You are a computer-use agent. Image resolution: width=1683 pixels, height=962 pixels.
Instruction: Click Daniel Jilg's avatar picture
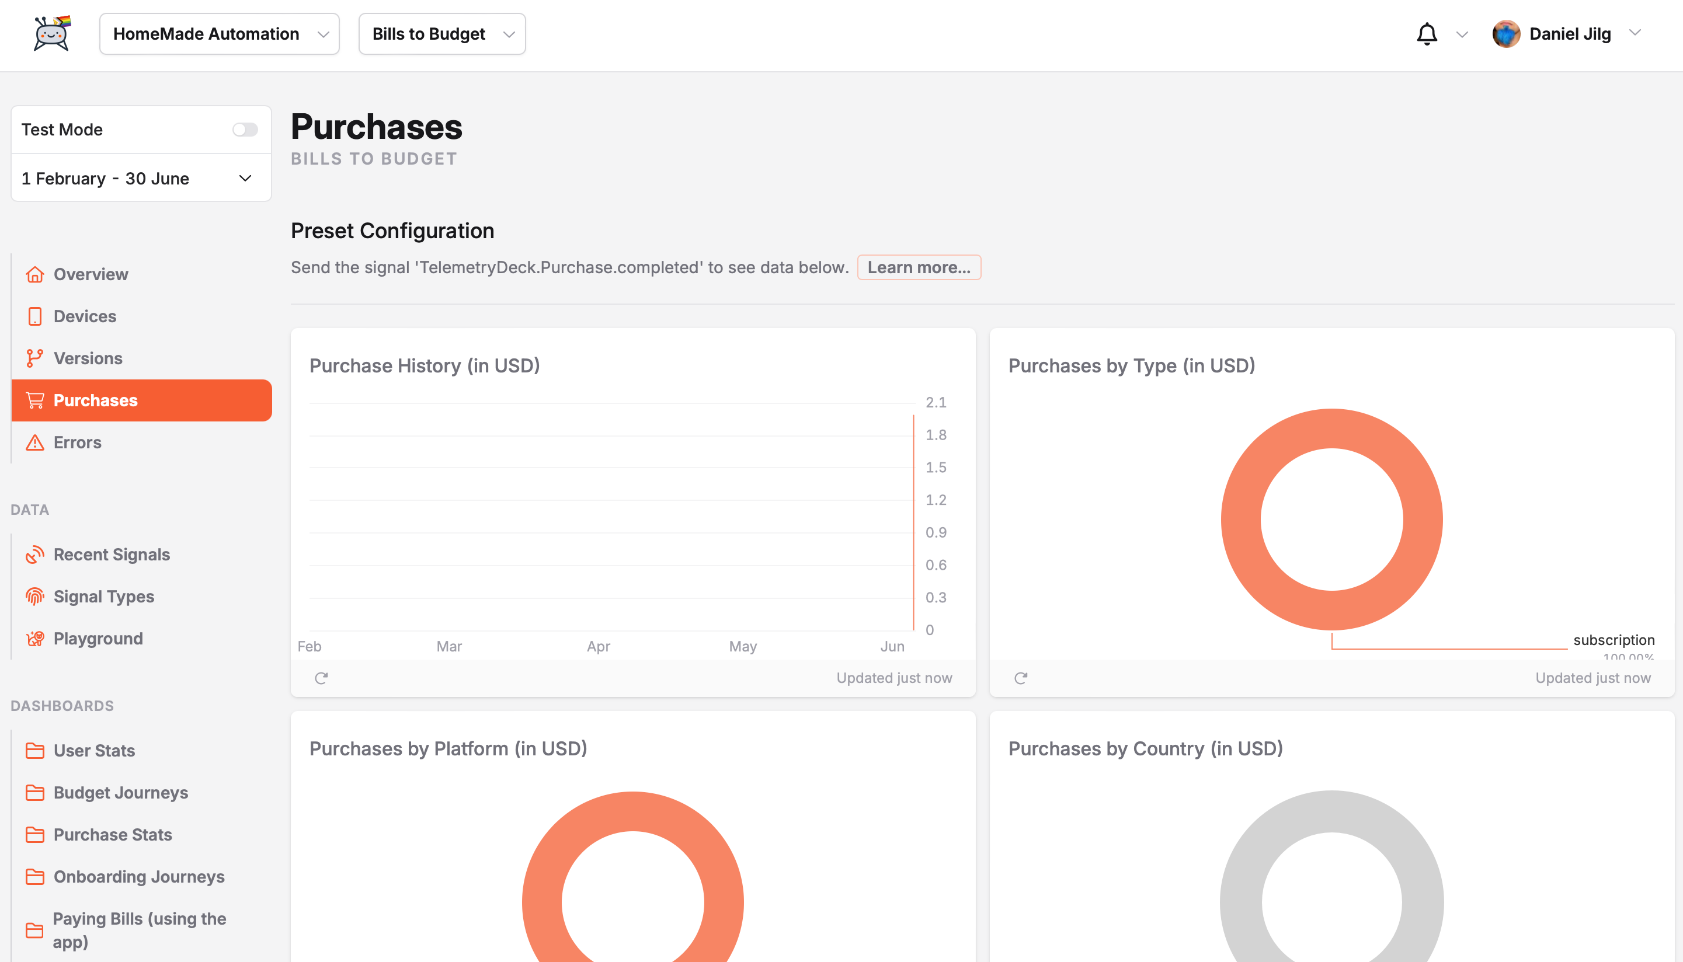coord(1506,34)
